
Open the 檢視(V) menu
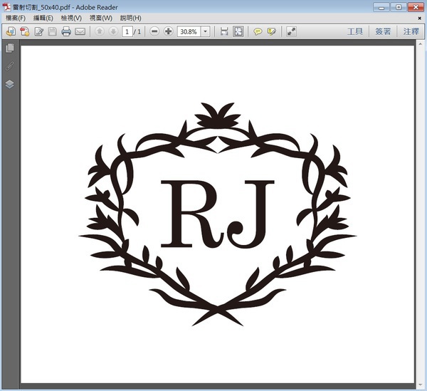(x=71, y=17)
